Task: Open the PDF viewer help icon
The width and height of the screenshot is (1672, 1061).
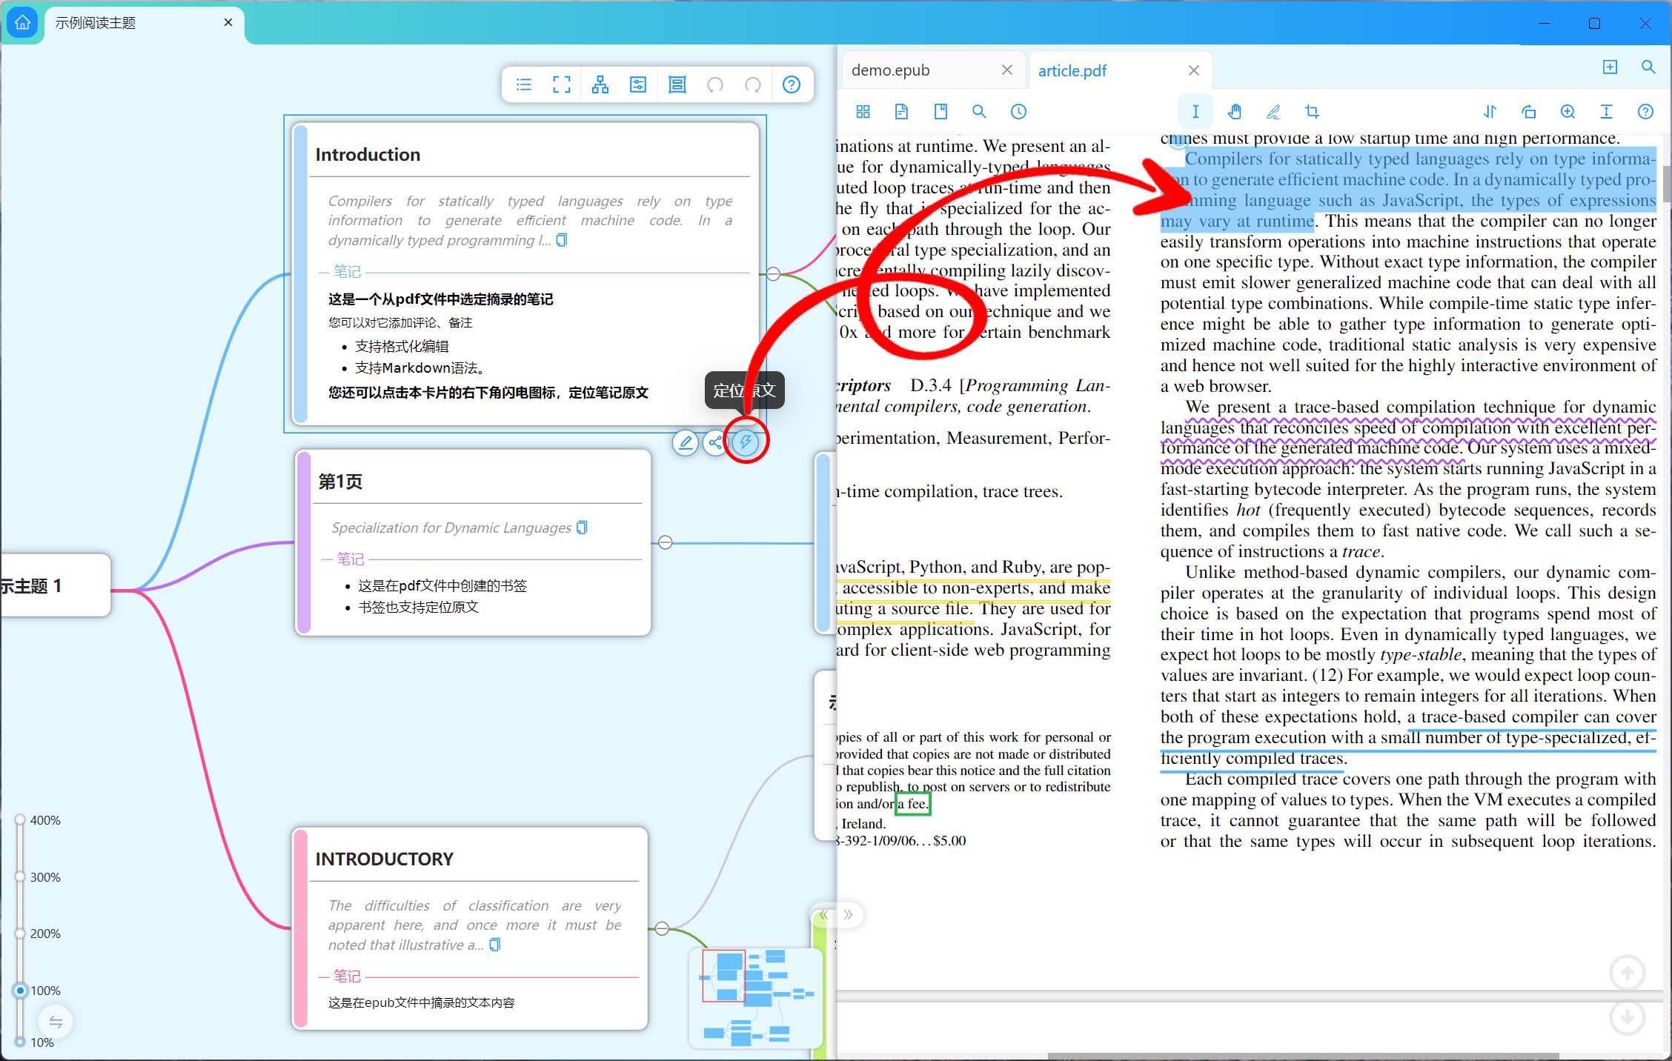Action: click(x=1645, y=112)
